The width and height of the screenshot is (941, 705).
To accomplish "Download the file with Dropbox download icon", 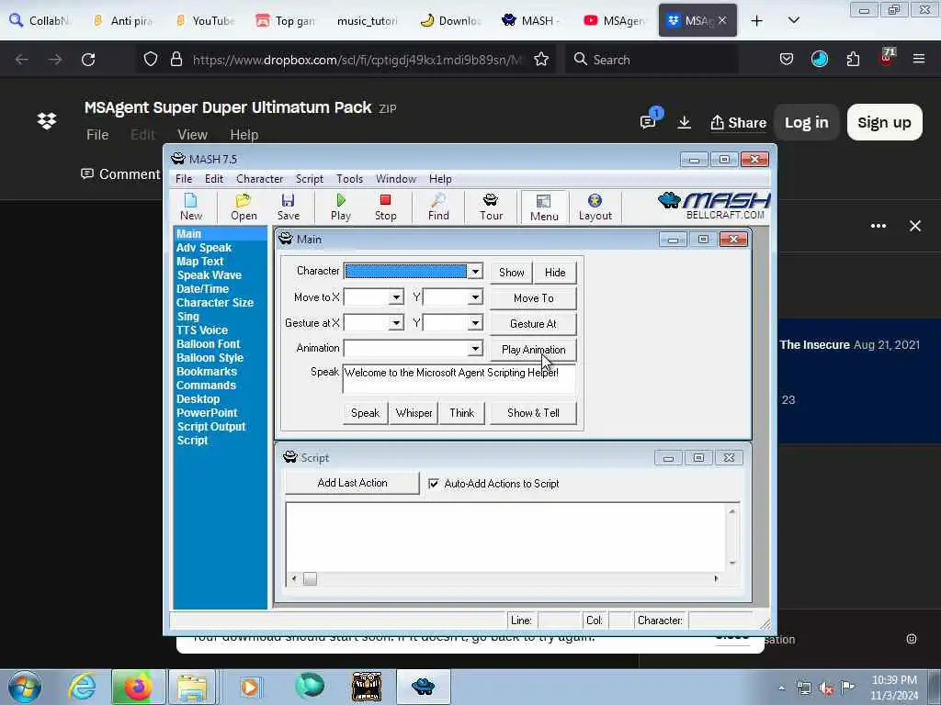I will click(x=684, y=122).
